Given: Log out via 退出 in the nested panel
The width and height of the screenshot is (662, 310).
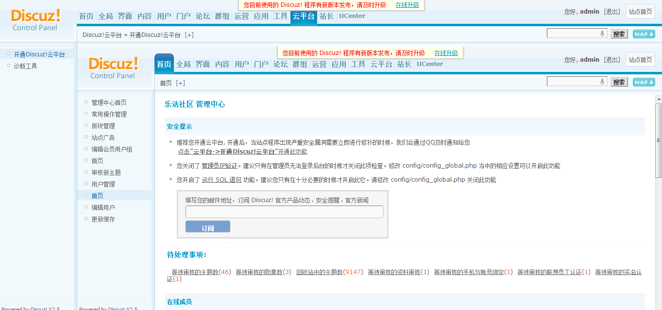Looking at the screenshot, I should [x=611, y=60].
